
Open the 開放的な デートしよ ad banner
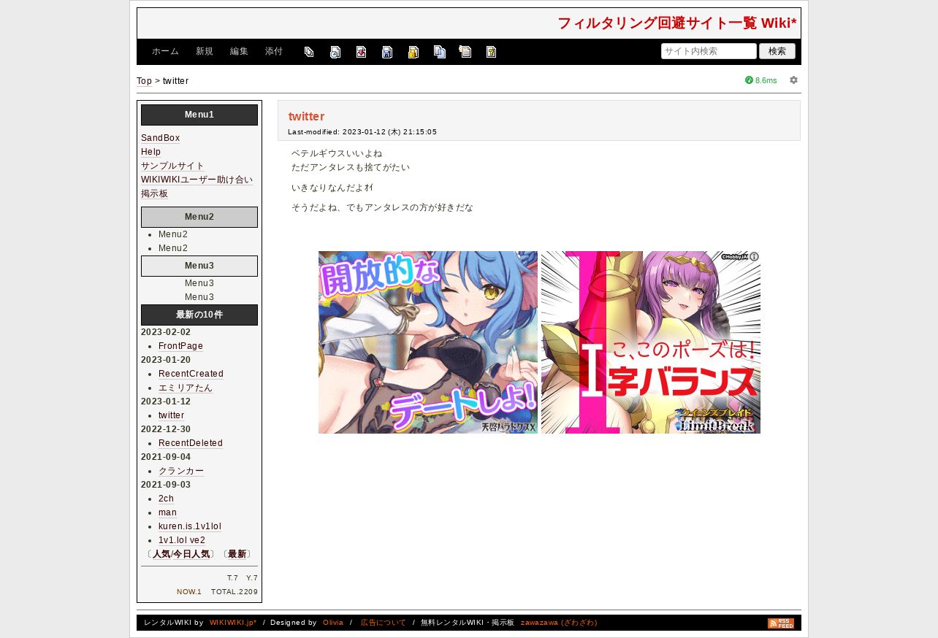tap(428, 342)
